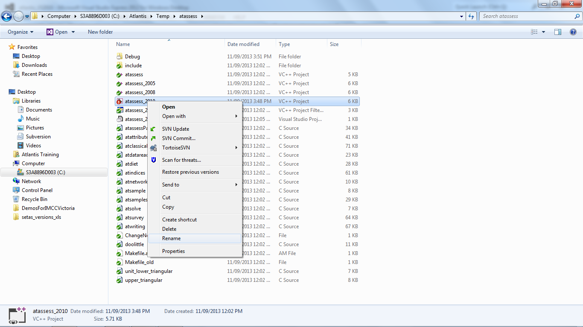Open the Organize dropdown menu
The image size is (583, 327).
[x=20, y=32]
